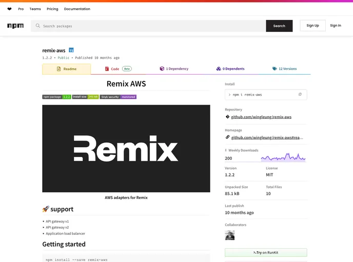Click the Public label under package title
Screen dimensions: 353x262
(64, 58)
